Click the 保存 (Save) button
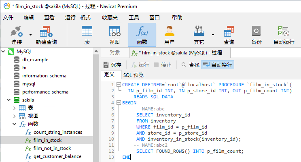Screen dimensions: 301x162 coord(112,65)
